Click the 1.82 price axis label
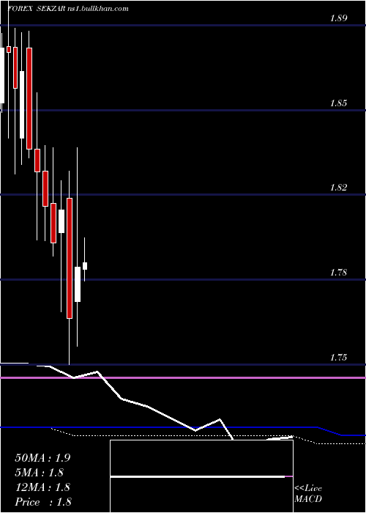The width and height of the screenshot is (366, 513). [338, 188]
